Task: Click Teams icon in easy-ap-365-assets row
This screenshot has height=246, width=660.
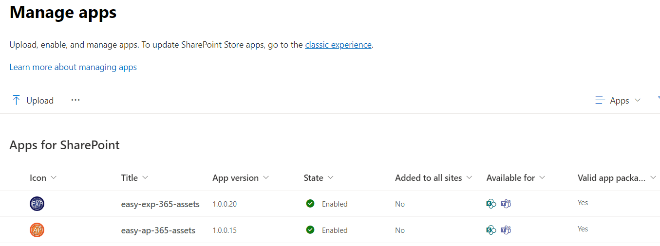Action: pyautogui.click(x=506, y=230)
